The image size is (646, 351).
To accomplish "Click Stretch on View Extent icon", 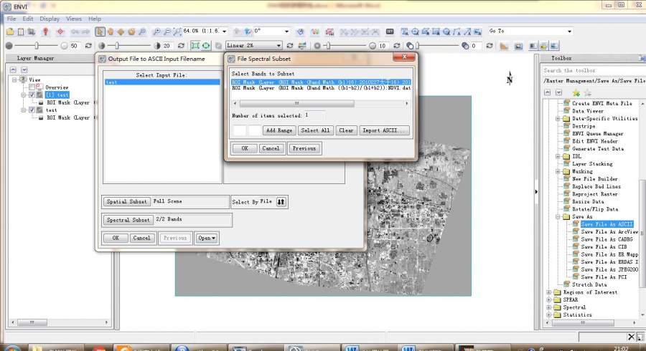I will (x=195, y=46).
